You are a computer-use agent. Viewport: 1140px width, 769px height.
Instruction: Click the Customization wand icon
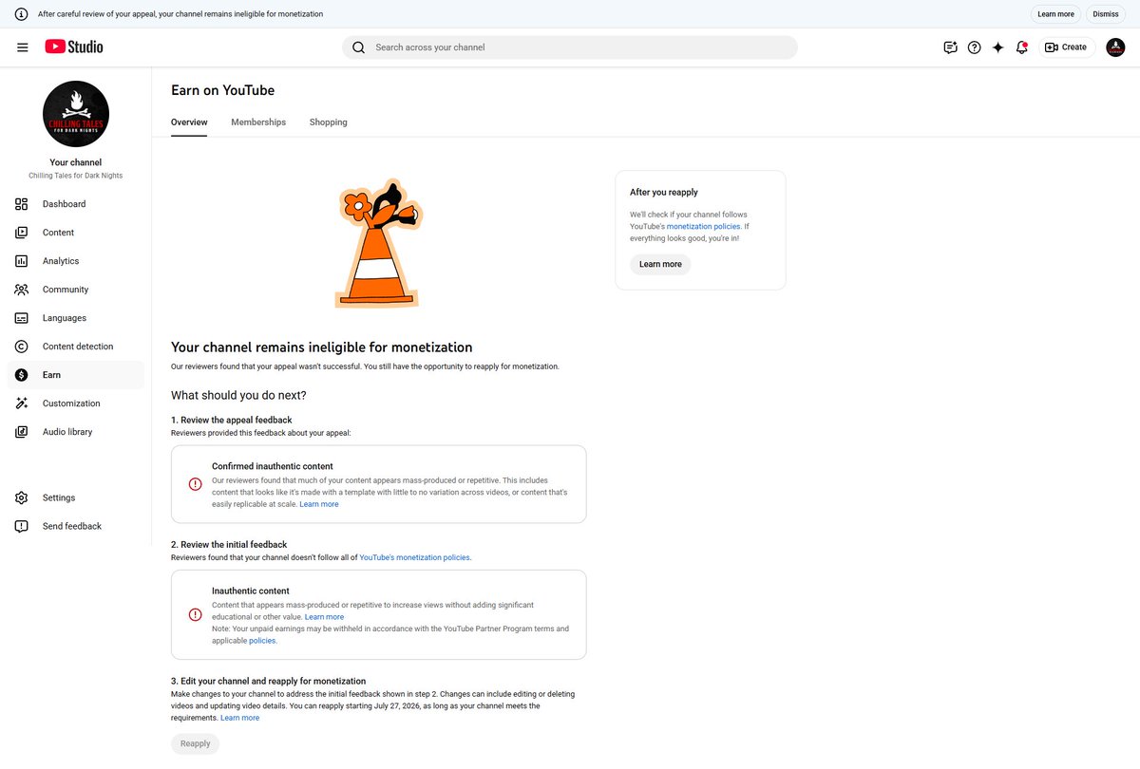coord(22,403)
